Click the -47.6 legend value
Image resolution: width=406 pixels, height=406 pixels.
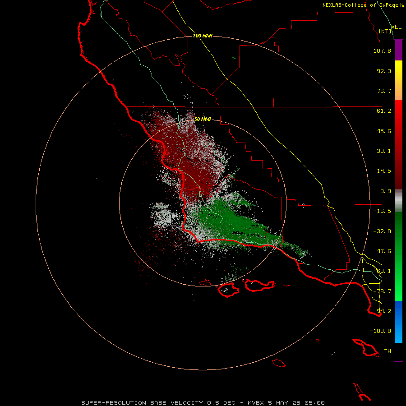point(382,251)
